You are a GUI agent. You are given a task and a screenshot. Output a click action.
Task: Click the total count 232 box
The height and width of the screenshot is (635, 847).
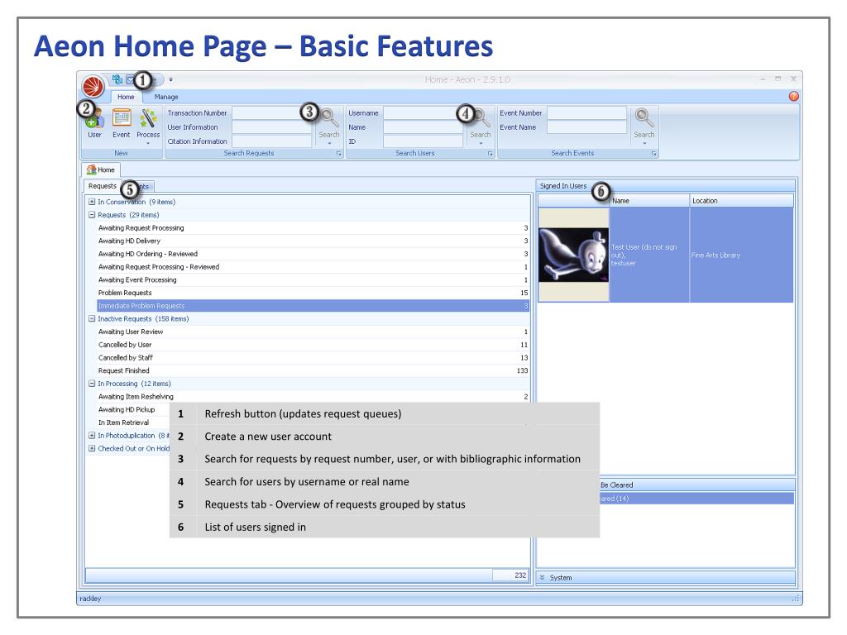[x=510, y=575]
